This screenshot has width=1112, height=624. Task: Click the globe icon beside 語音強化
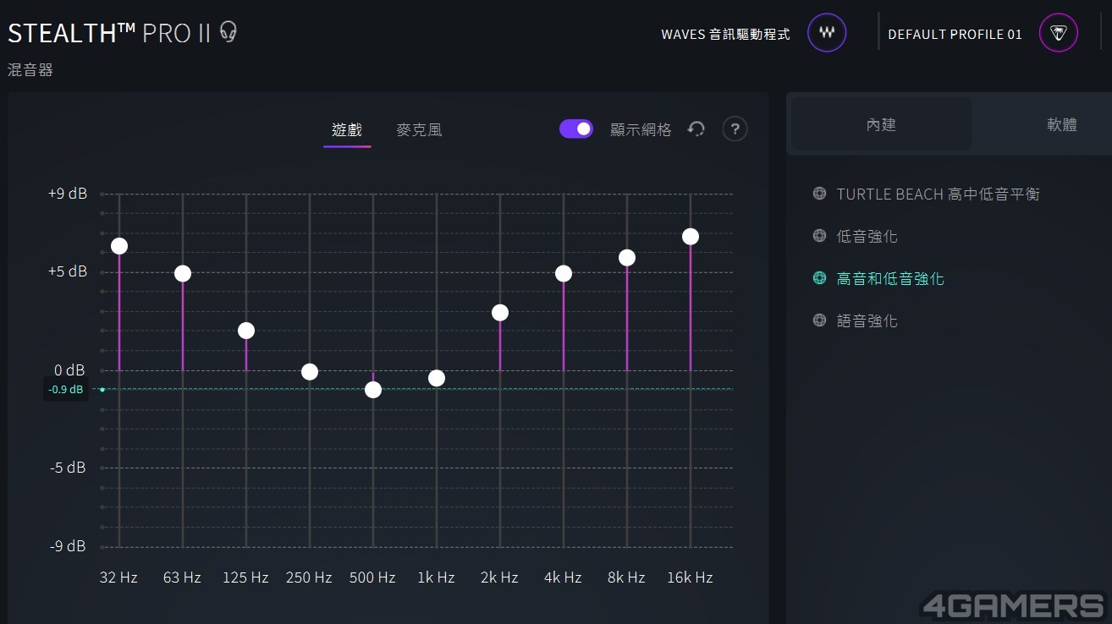point(819,320)
